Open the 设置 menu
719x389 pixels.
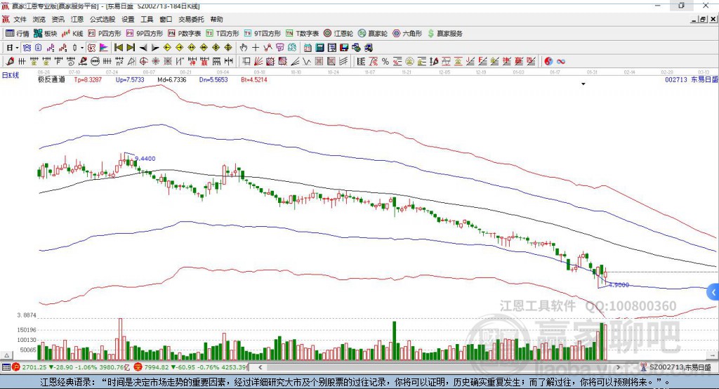tap(128, 19)
